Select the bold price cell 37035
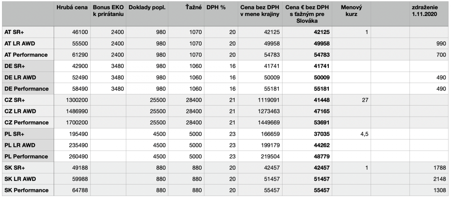 pos(312,134)
